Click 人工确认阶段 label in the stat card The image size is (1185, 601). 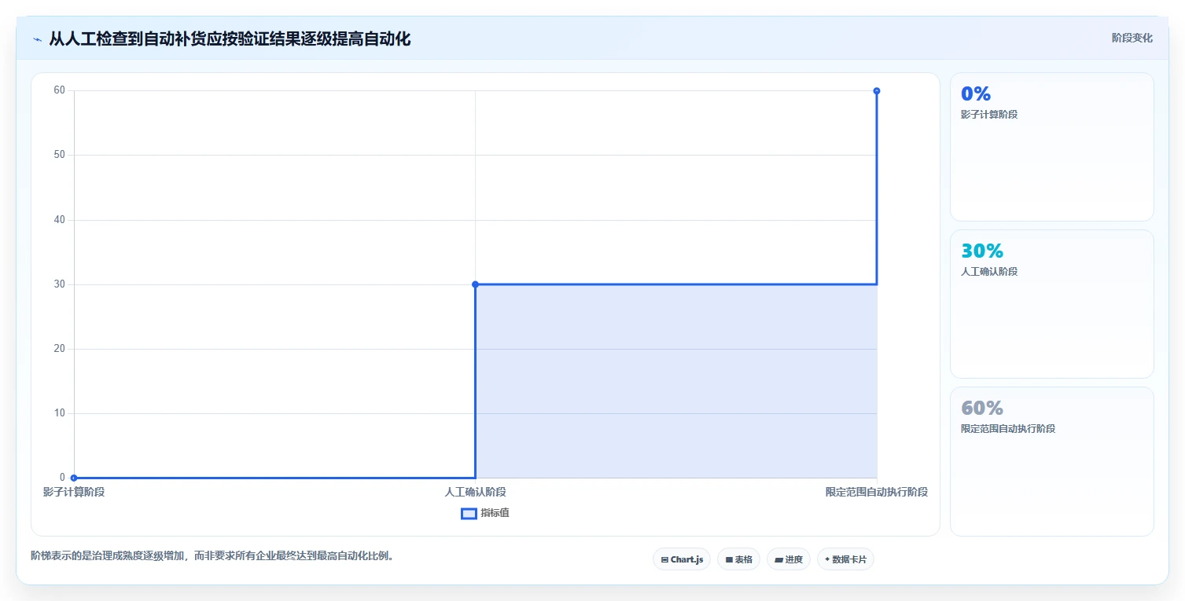point(989,272)
